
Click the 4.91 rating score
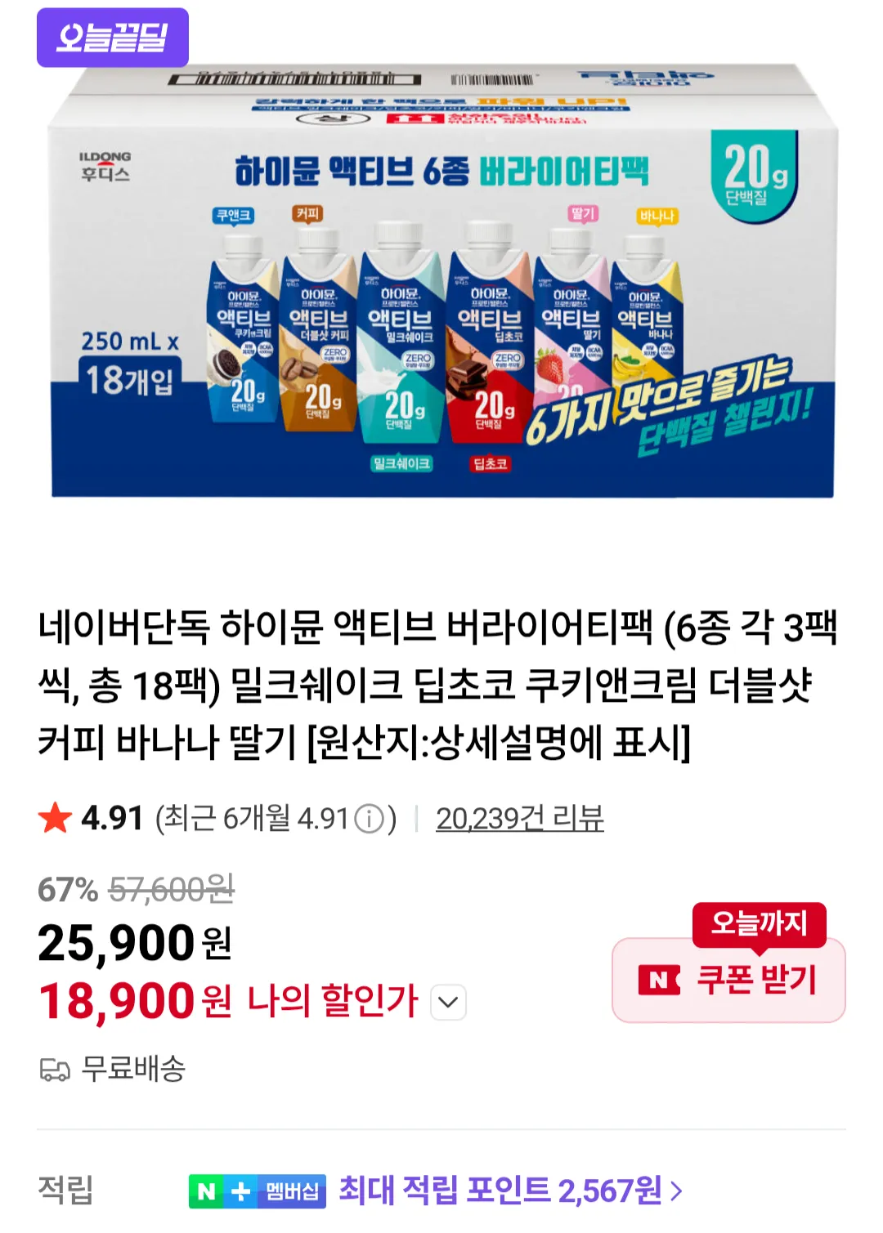pos(112,818)
